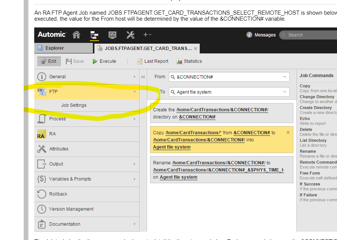Add a Copy job command
The height and width of the screenshot is (240, 337).
[305, 86]
